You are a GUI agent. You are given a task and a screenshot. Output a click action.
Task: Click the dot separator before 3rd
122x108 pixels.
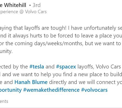pos(30,5)
